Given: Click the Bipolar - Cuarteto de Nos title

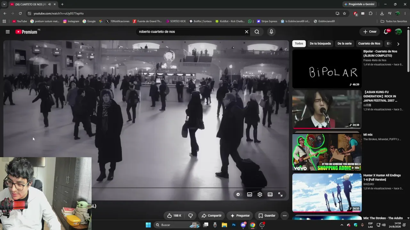Looking at the screenshot, I should coord(380,53).
